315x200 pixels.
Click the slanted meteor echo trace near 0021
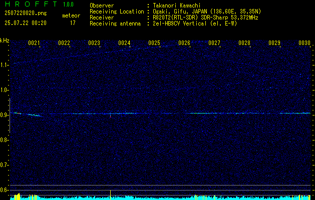coord(35,115)
